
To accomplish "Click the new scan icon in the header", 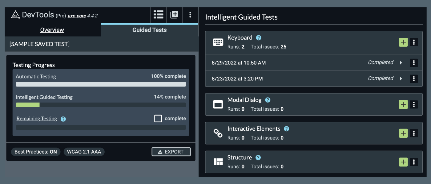I will pos(174,15).
